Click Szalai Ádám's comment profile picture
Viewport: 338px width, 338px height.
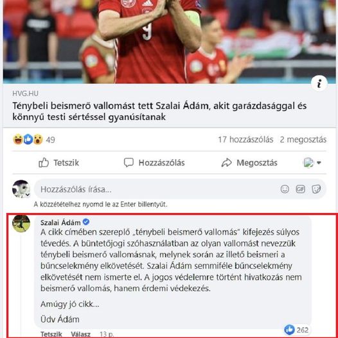(x=21, y=224)
